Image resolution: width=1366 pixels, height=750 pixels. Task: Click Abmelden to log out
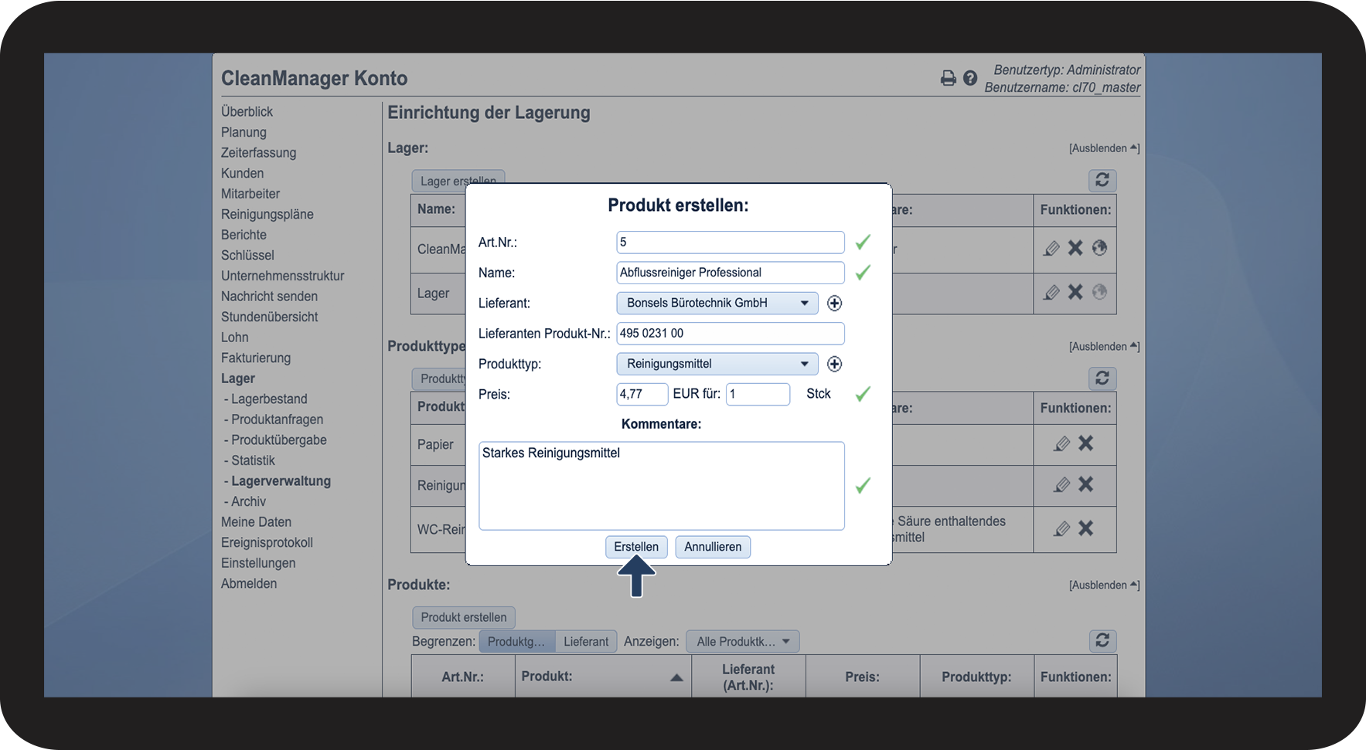[x=249, y=583]
